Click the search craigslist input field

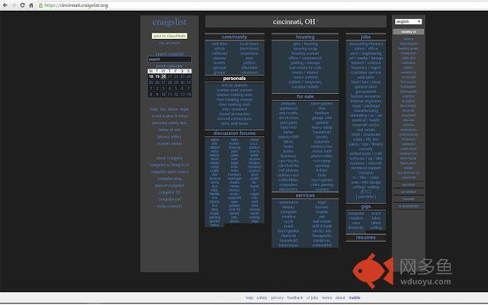169,59
